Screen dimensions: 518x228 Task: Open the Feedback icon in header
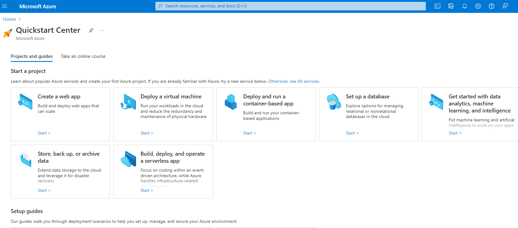click(x=505, y=6)
